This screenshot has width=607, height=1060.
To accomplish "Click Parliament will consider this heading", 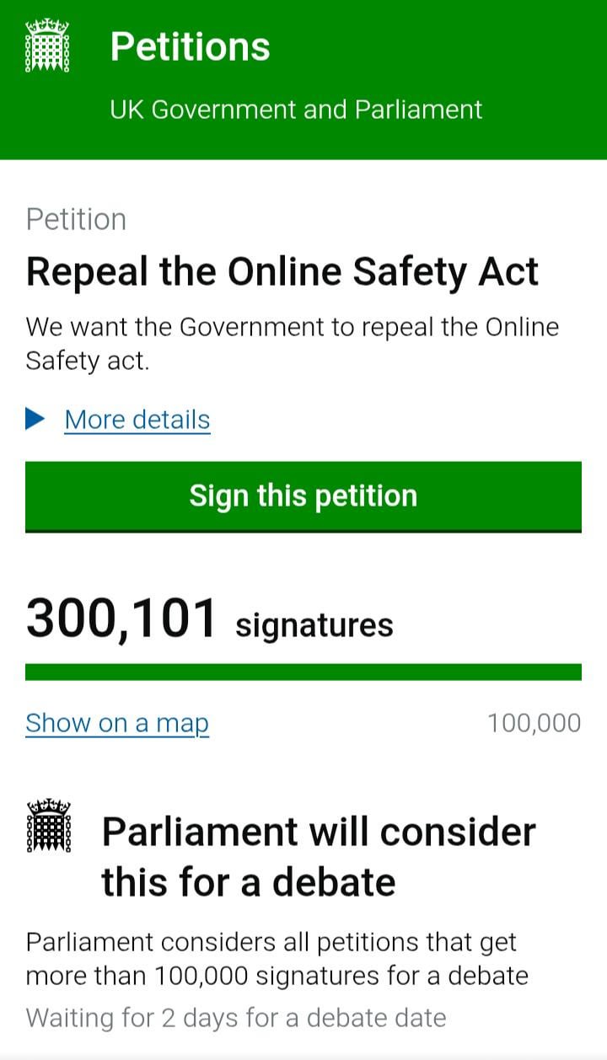I will [319, 857].
